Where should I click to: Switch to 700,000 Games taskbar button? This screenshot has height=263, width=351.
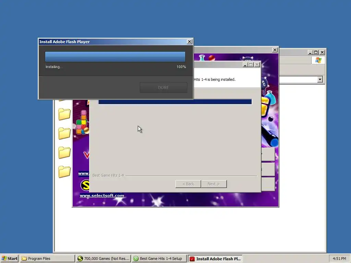pyautogui.click(x=103, y=259)
